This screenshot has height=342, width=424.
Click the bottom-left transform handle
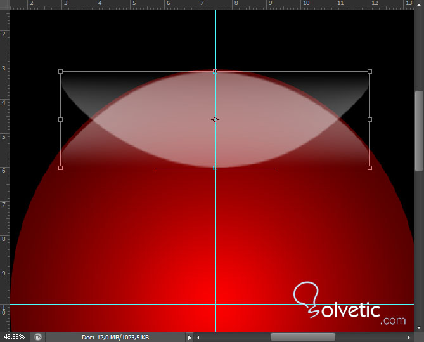pyautogui.click(x=61, y=168)
